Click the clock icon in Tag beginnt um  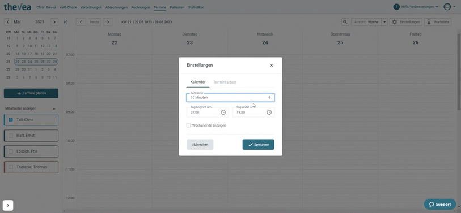point(223,112)
